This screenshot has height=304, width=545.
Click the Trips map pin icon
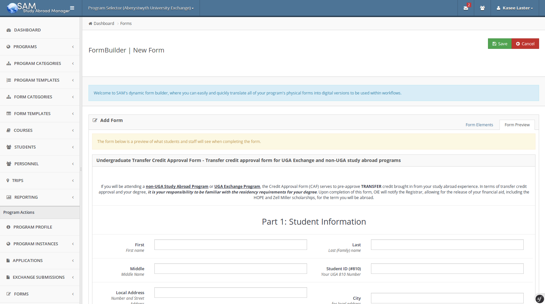pos(8,181)
